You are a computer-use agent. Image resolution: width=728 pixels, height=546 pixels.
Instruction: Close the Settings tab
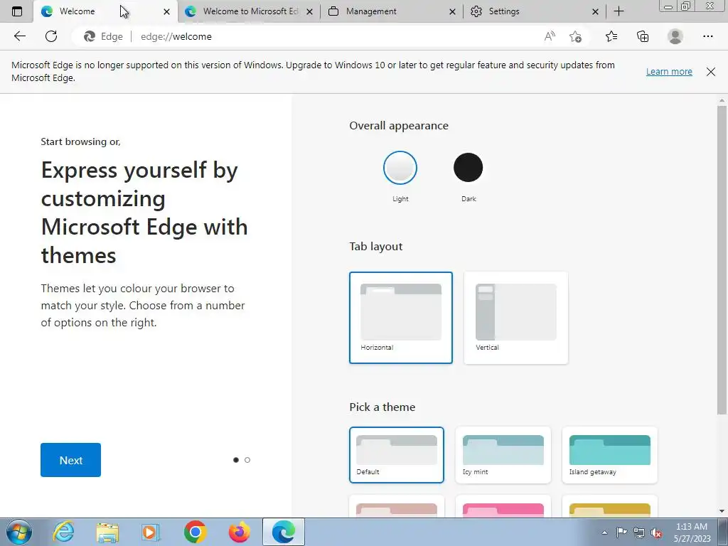(x=595, y=11)
